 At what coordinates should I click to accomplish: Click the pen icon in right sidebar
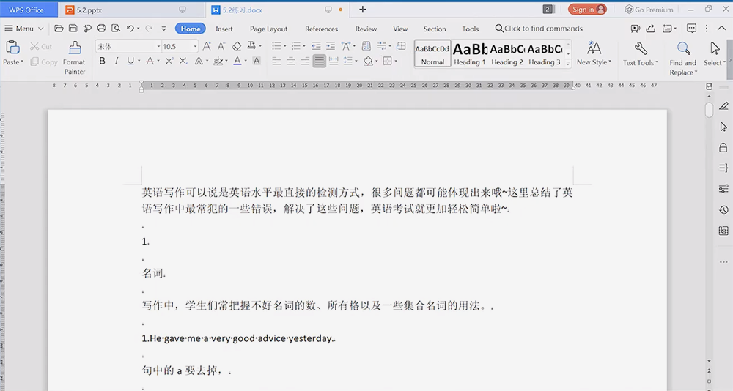pyautogui.click(x=723, y=106)
